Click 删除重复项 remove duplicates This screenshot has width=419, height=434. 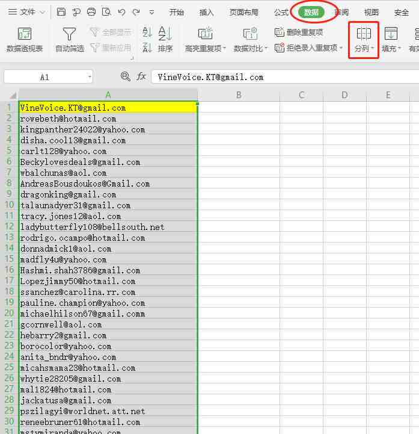point(299,33)
